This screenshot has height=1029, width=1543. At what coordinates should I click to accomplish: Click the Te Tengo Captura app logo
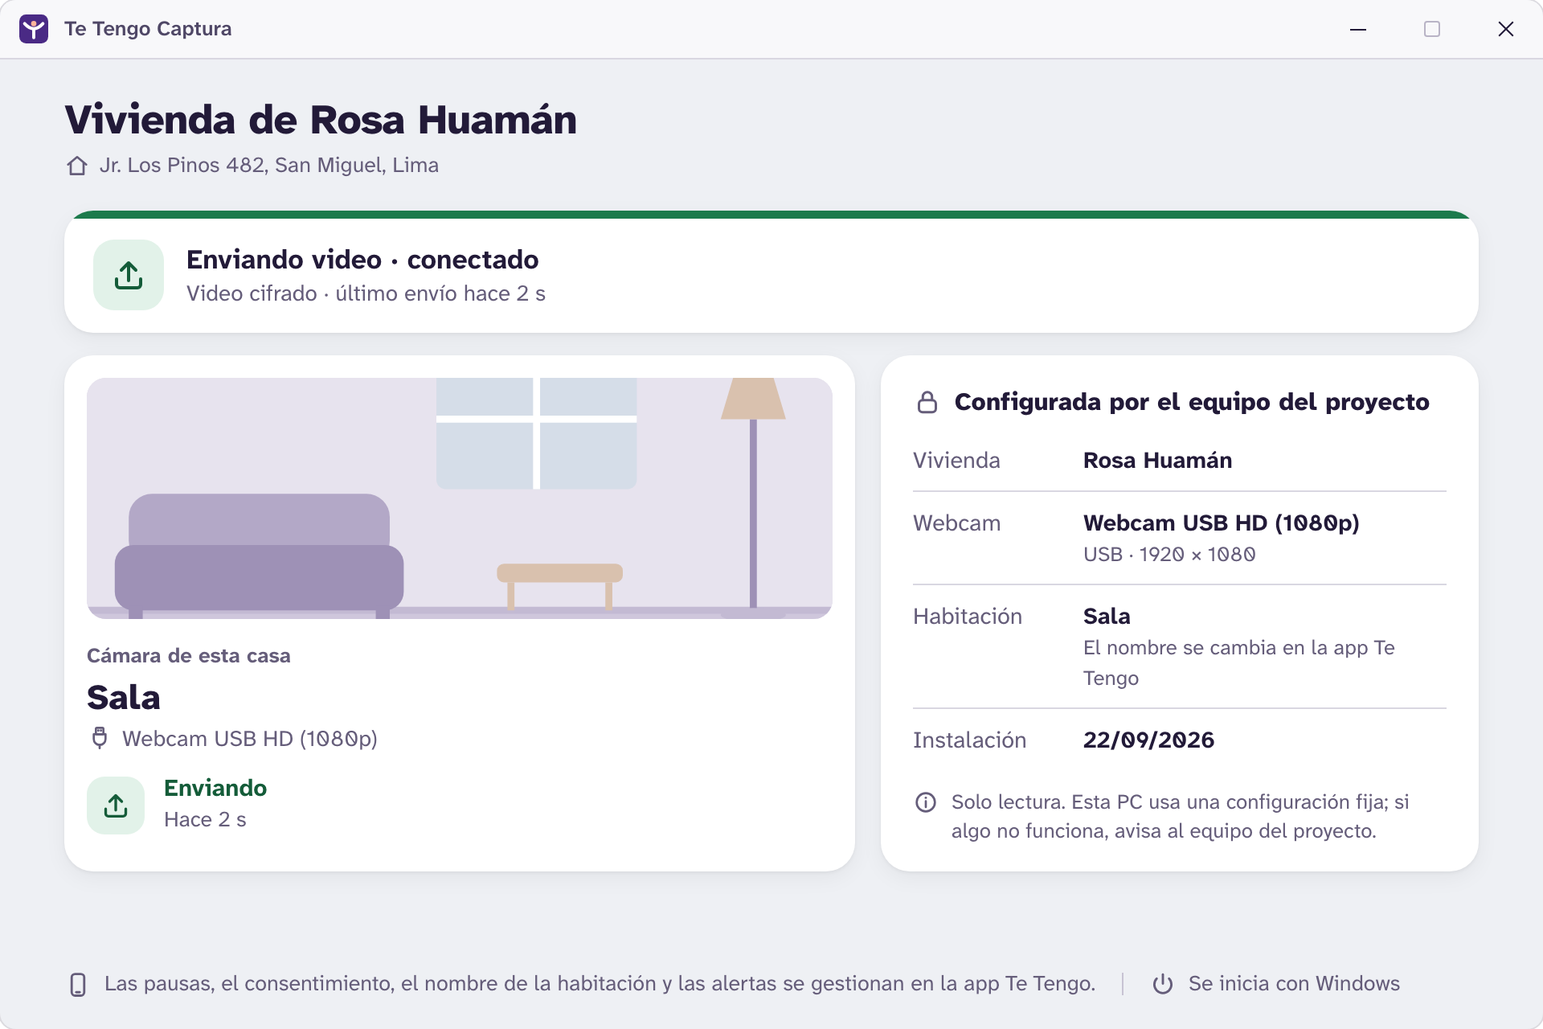34,29
